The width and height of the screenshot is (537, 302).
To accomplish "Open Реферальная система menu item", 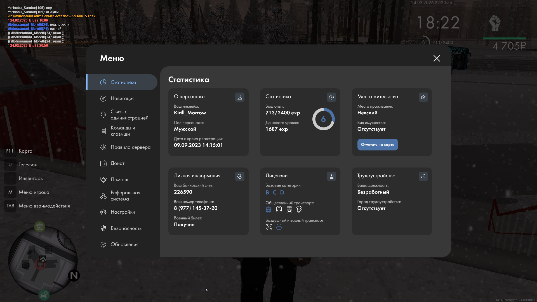I will [x=125, y=196].
